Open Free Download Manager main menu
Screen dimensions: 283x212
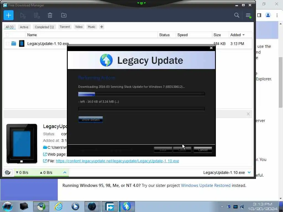tap(248, 15)
